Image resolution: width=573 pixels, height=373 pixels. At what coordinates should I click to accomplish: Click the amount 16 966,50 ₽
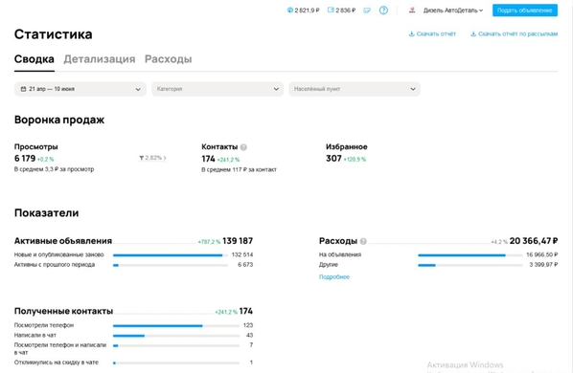[542, 254]
